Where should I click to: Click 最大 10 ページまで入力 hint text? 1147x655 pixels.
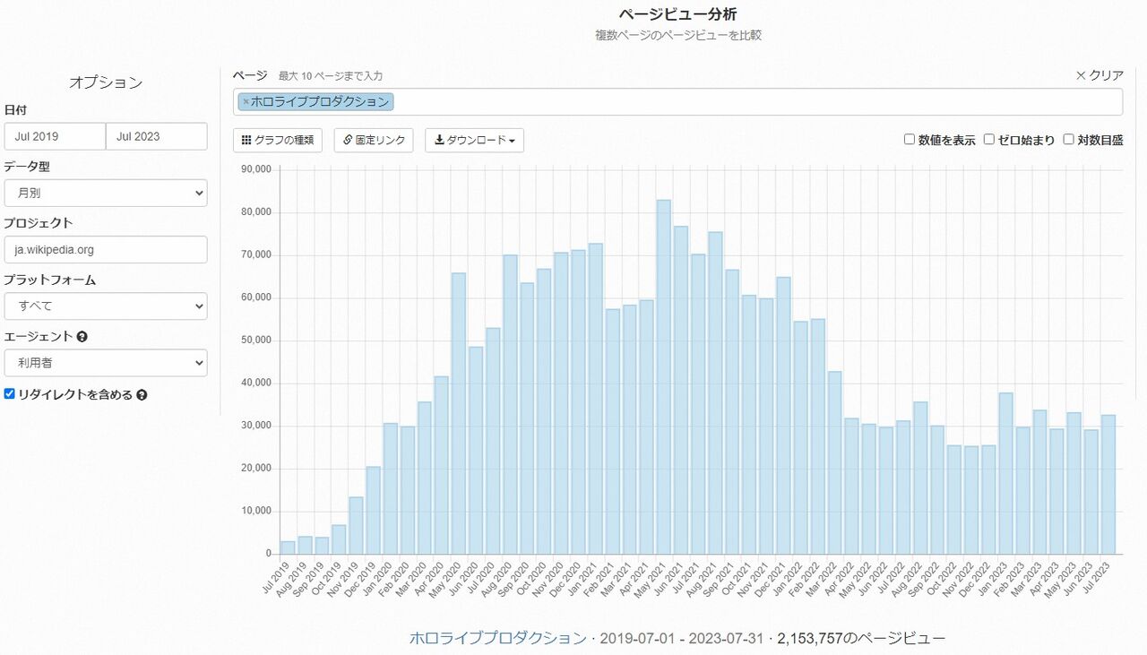[x=331, y=76]
